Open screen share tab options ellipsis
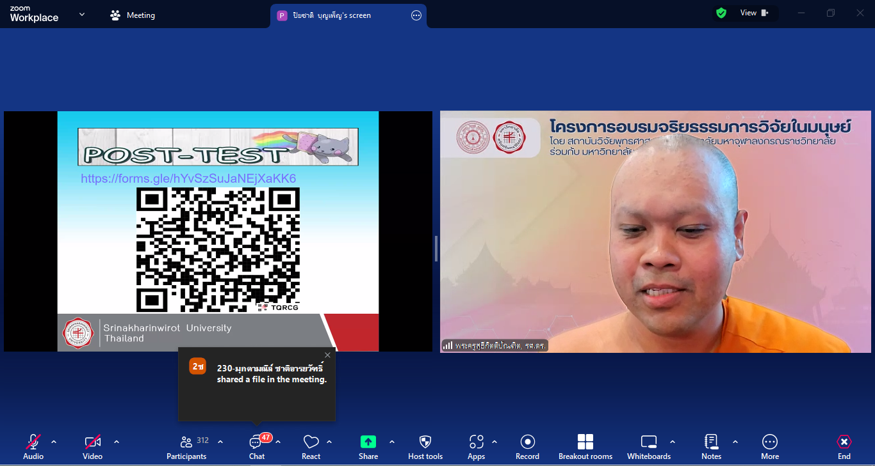 416,15
